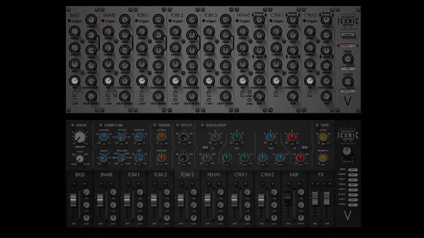Click the MIX master volume fader
This screenshot has height=238, width=424.
click(288, 198)
